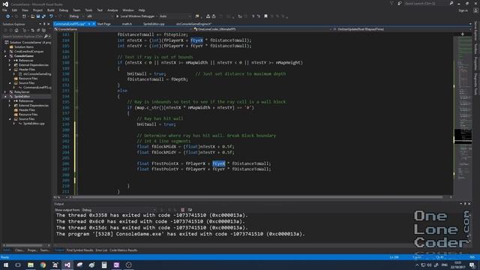Switch to the Team Explorer bottom tab

(45, 250)
